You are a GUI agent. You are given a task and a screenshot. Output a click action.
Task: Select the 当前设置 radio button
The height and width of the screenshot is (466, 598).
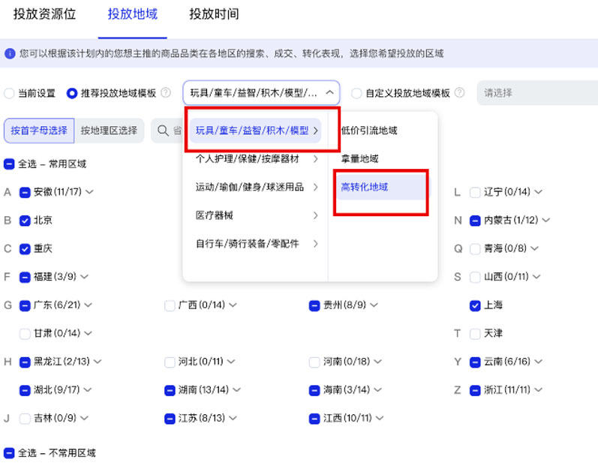tap(9, 93)
